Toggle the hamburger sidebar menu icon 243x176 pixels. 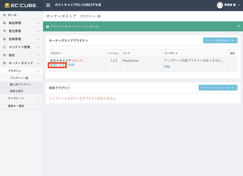click(x=48, y=5)
